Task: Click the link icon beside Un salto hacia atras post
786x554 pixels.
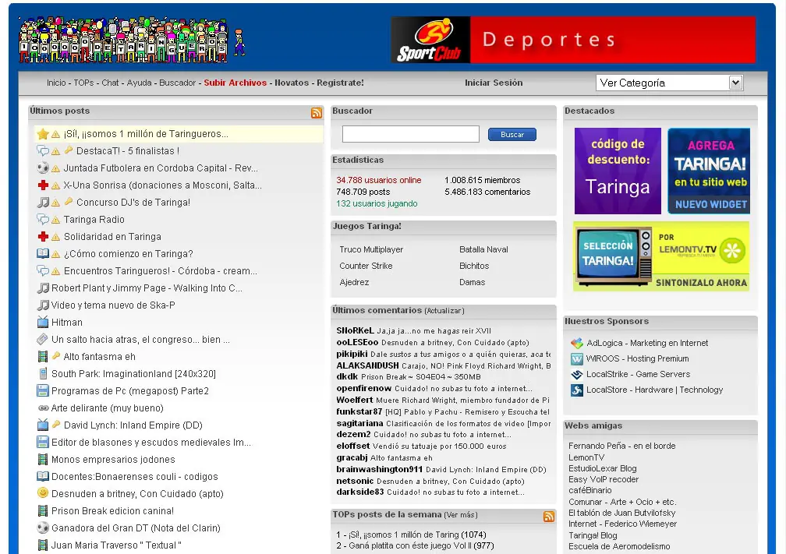Action: pyautogui.click(x=43, y=339)
